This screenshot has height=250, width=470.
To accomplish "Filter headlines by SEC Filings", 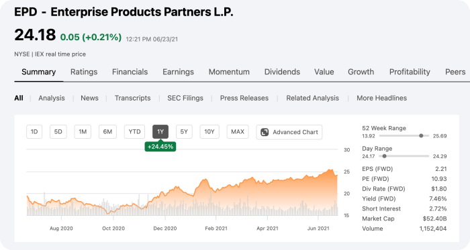I will click(185, 98).
